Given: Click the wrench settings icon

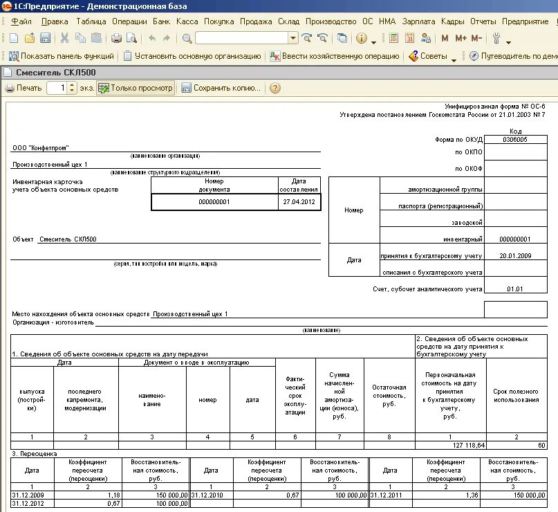Looking at the screenshot, I should tap(496, 38).
